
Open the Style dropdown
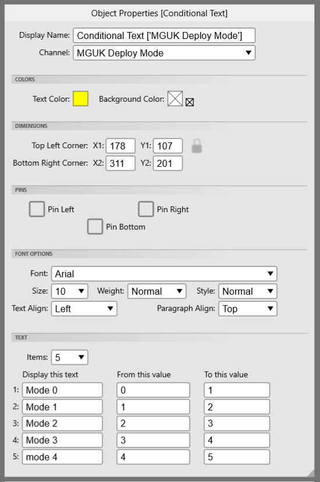point(248,291)
